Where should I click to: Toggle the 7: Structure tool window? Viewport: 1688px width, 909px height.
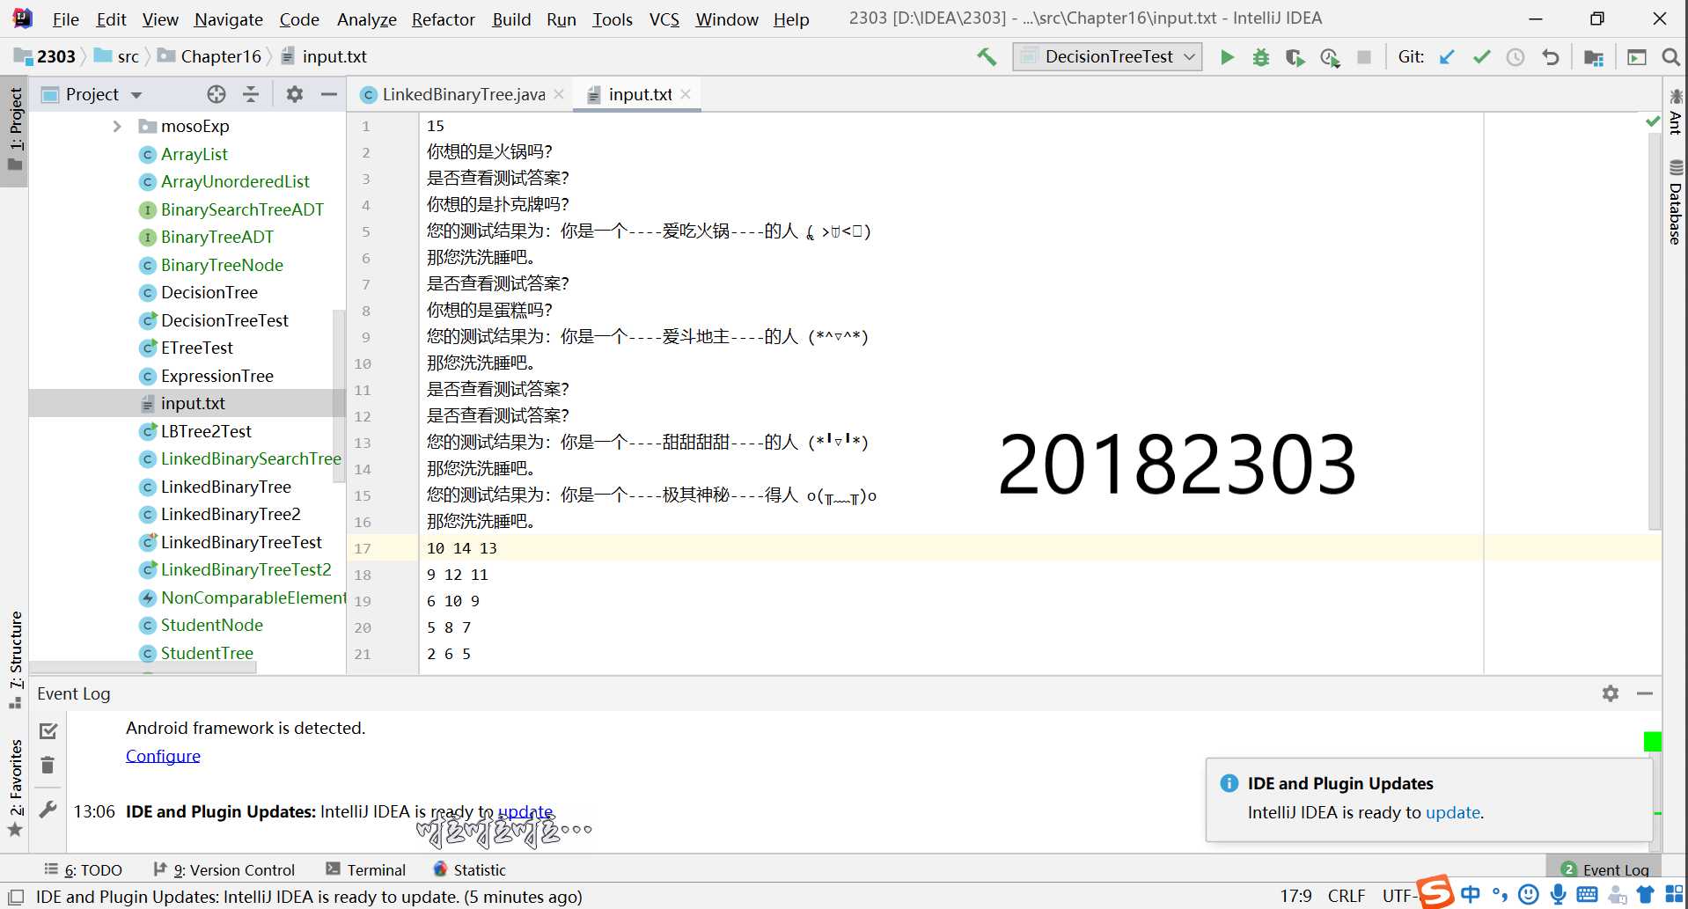tap(15, 660)
